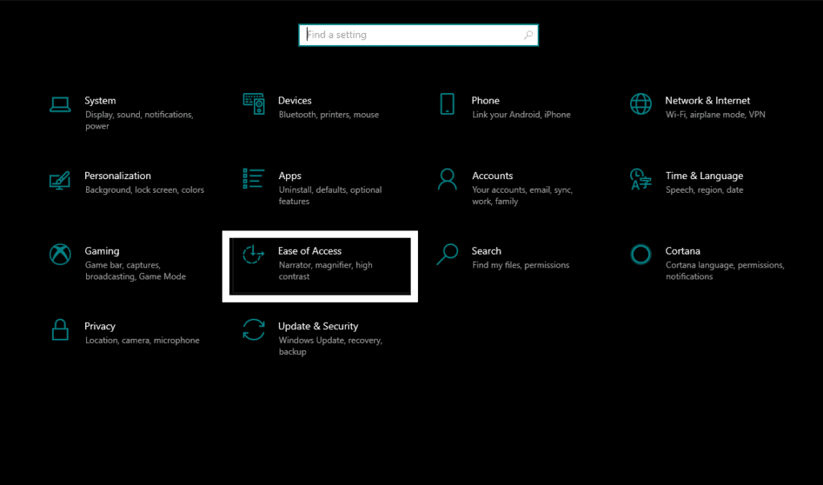The height and width of the screenshot is (485, 823).
Task: Click inside the Find a setting field
Action: (x=410, y=35)
